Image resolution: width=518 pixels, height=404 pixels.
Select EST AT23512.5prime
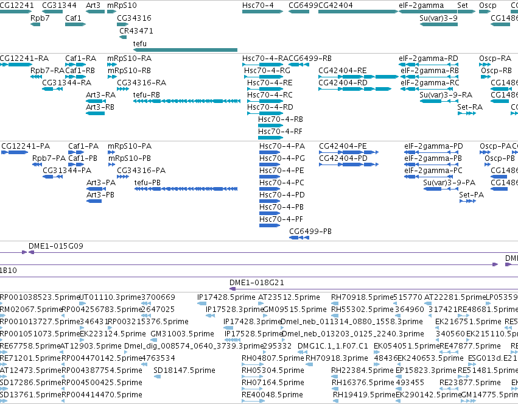(259, 303)
